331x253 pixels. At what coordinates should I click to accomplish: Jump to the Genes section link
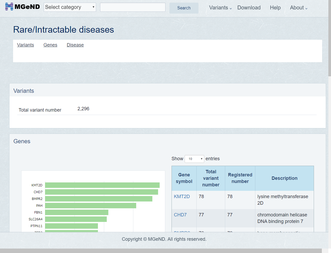(x=50, y=45)
